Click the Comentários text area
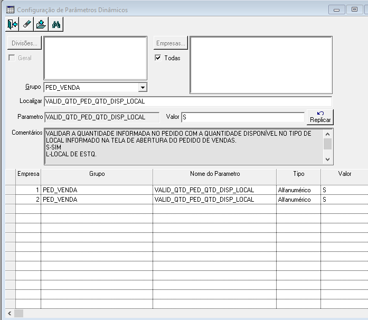 (184, 146)
